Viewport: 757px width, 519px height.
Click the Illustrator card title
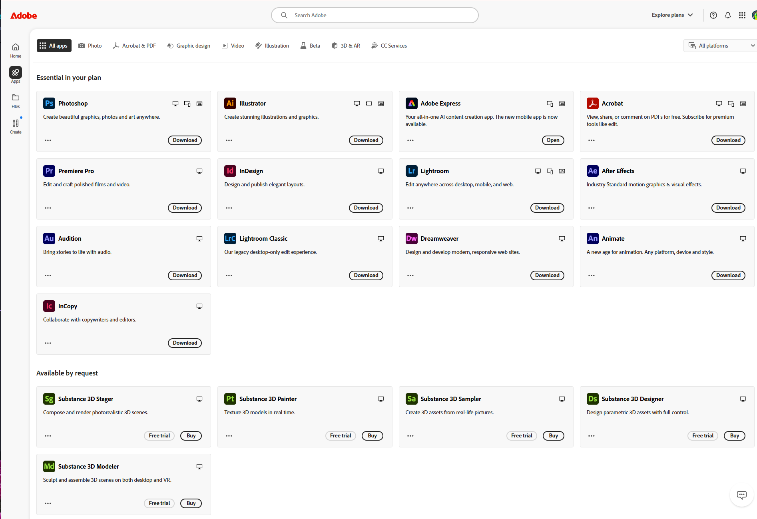[x=253, y=104]
